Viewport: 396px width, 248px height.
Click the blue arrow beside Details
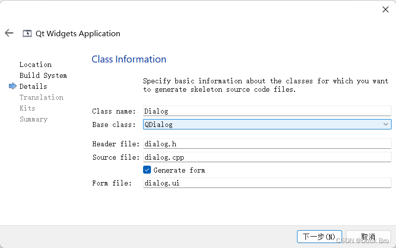(x=13, y=86)
